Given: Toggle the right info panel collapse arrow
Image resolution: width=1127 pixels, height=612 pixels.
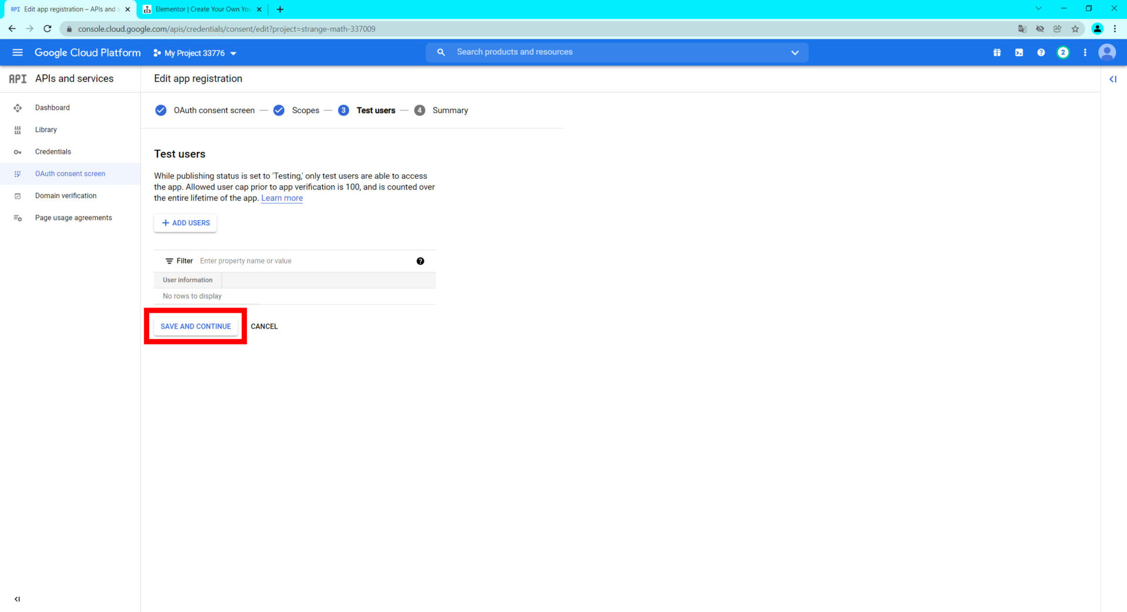Looking at the screenshot, I should [1113, 79].
